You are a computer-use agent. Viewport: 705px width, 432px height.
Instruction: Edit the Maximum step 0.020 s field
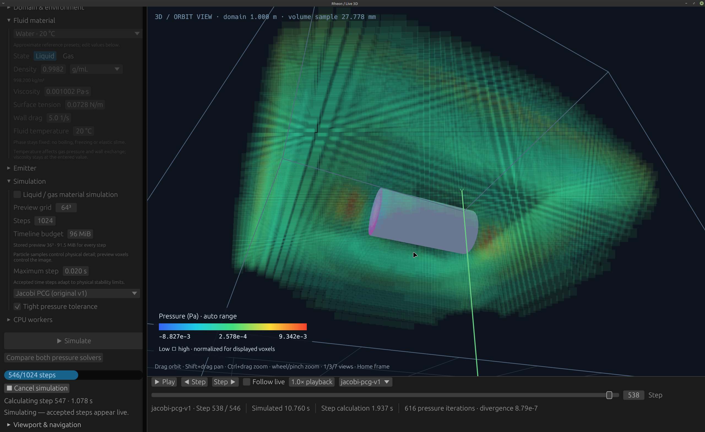click(75, 271)
